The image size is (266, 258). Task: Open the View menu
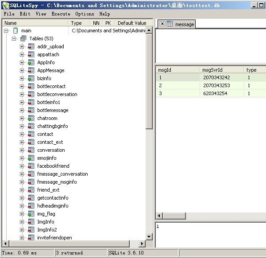tap(41, 14)
